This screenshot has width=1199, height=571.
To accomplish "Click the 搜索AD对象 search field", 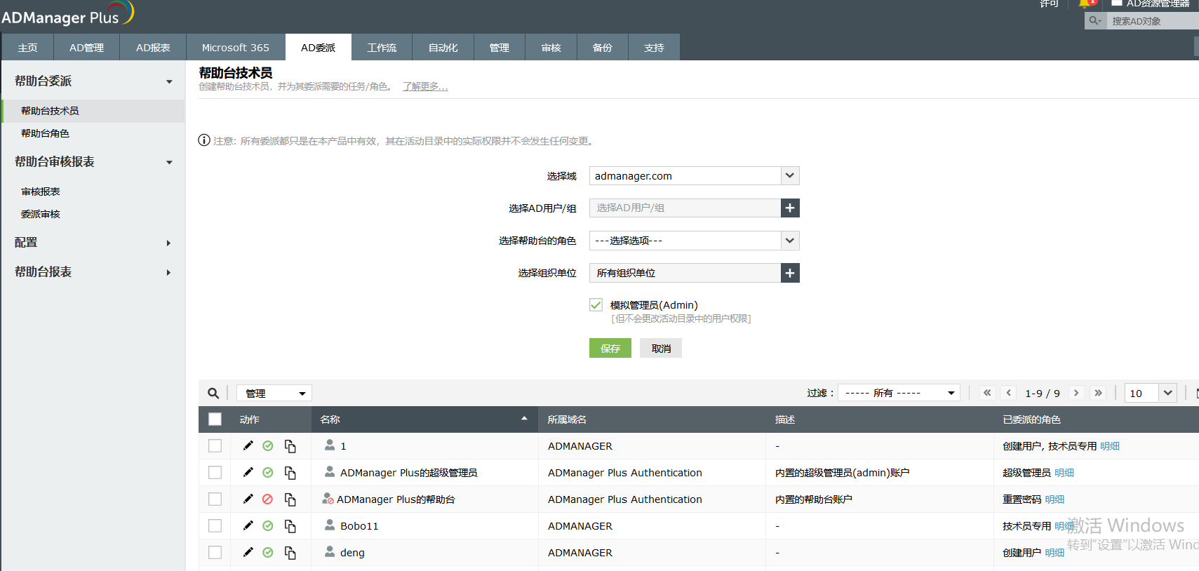I will pos(1151,21).
